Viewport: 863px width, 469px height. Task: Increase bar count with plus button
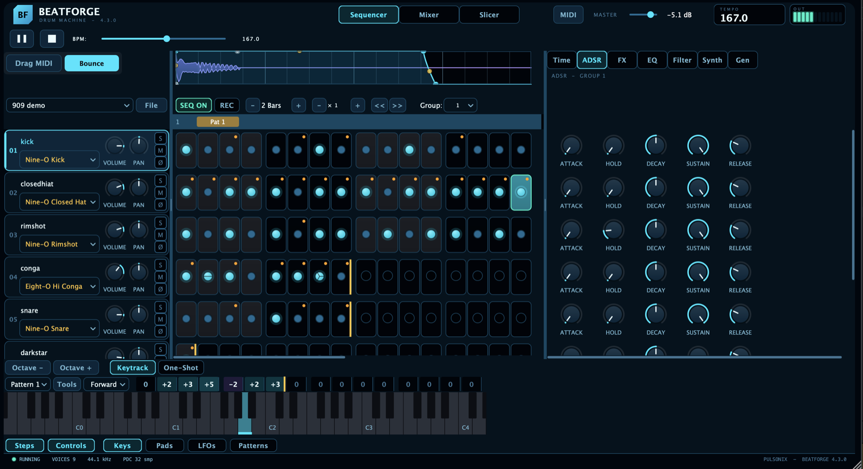coord(298,106)
